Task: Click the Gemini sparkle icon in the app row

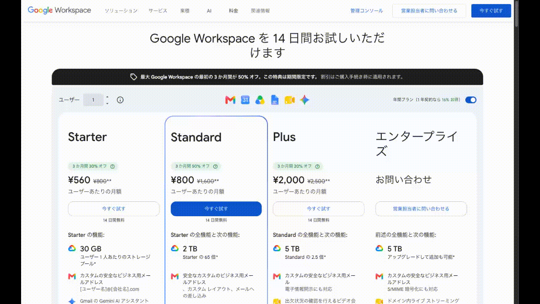Action: point(305,100)
